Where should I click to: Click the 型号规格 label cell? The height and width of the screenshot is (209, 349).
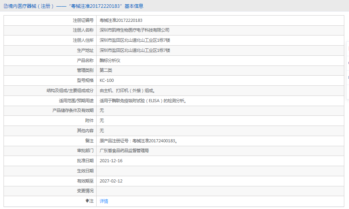coord(50,80)
